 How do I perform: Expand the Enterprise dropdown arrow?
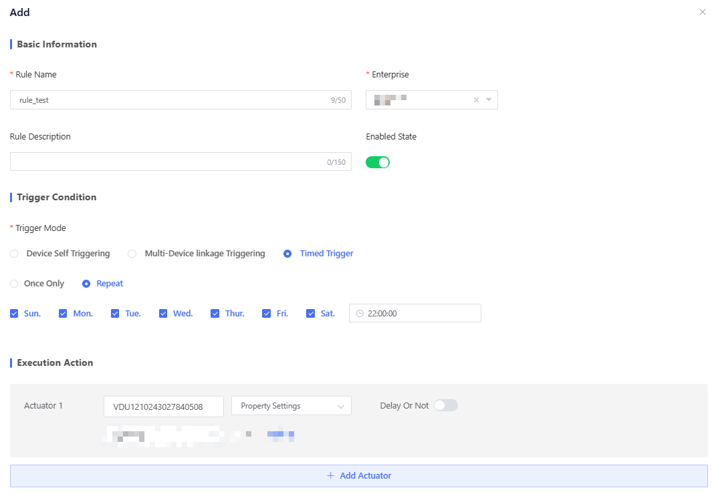489,100
